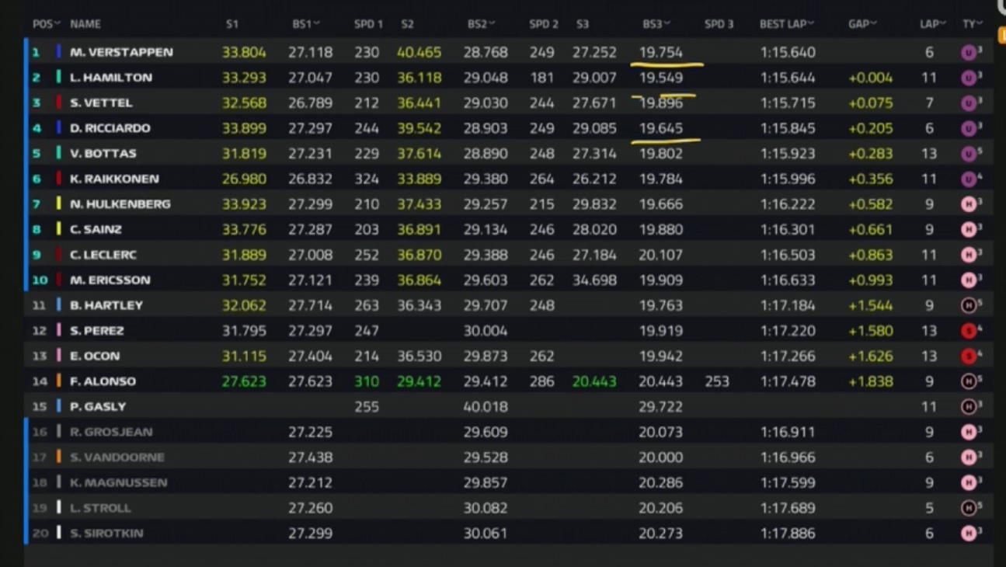Click Perez's red supersoft tyre icon
Viewport: 1006px width, 567px height.
tap(968, 331)
